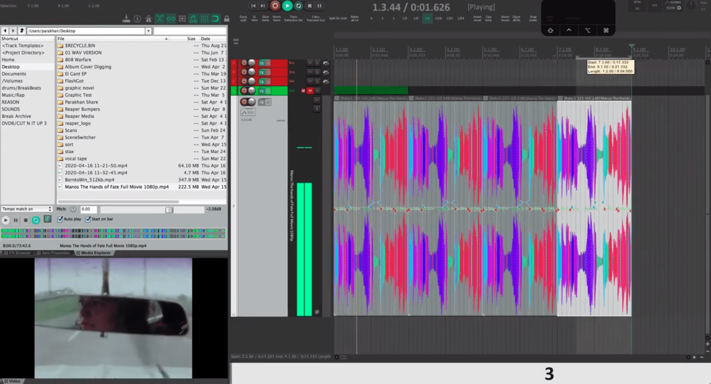
Task: Click the Split On Grid toolbar button
Action: coord(338,18)
